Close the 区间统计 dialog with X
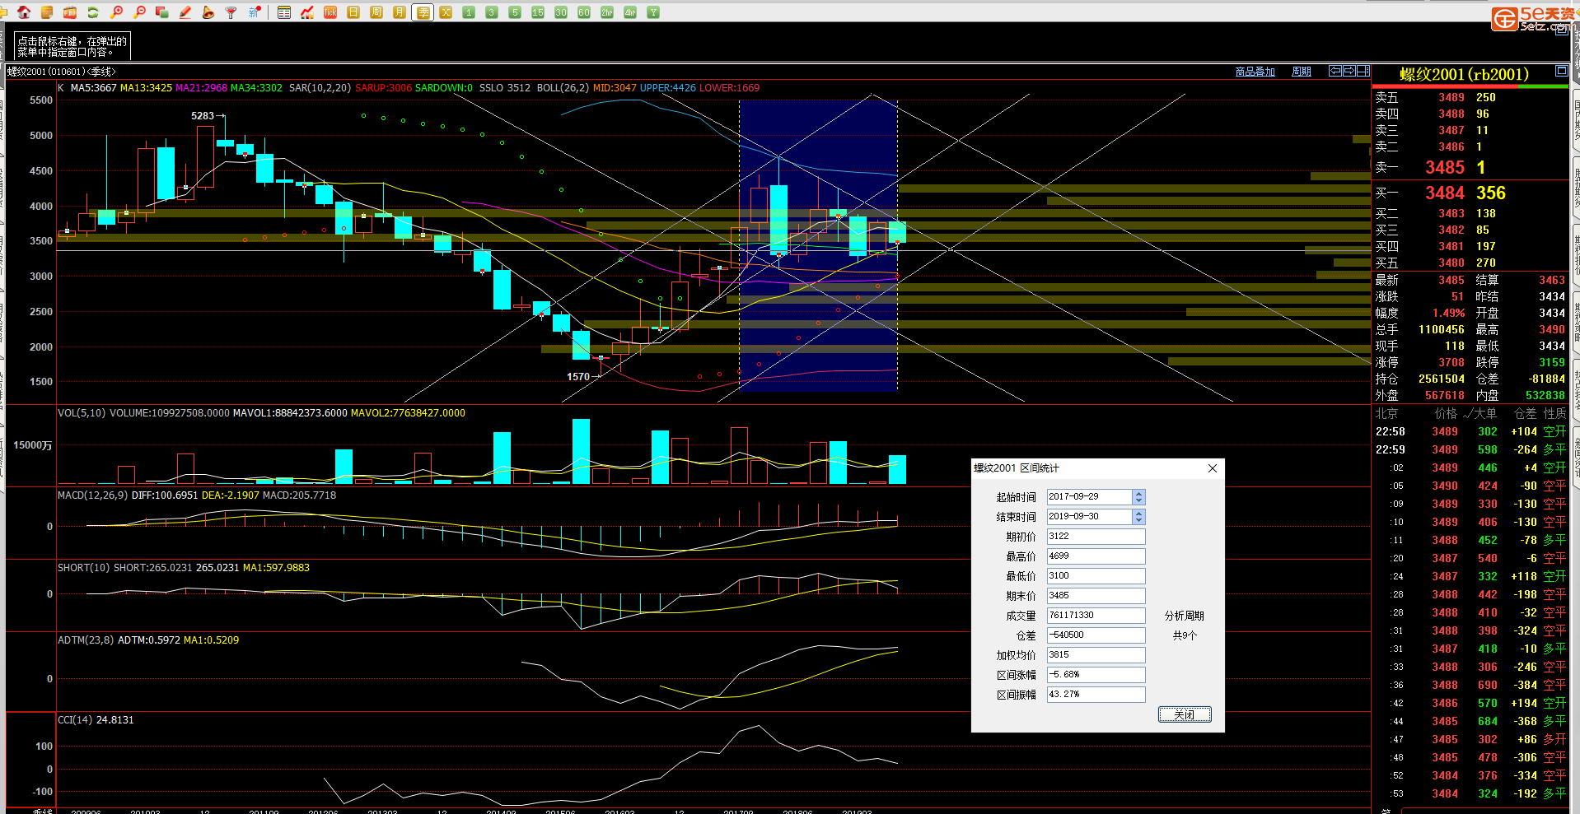This screenshot has width=1580, height=814. 1213,468
